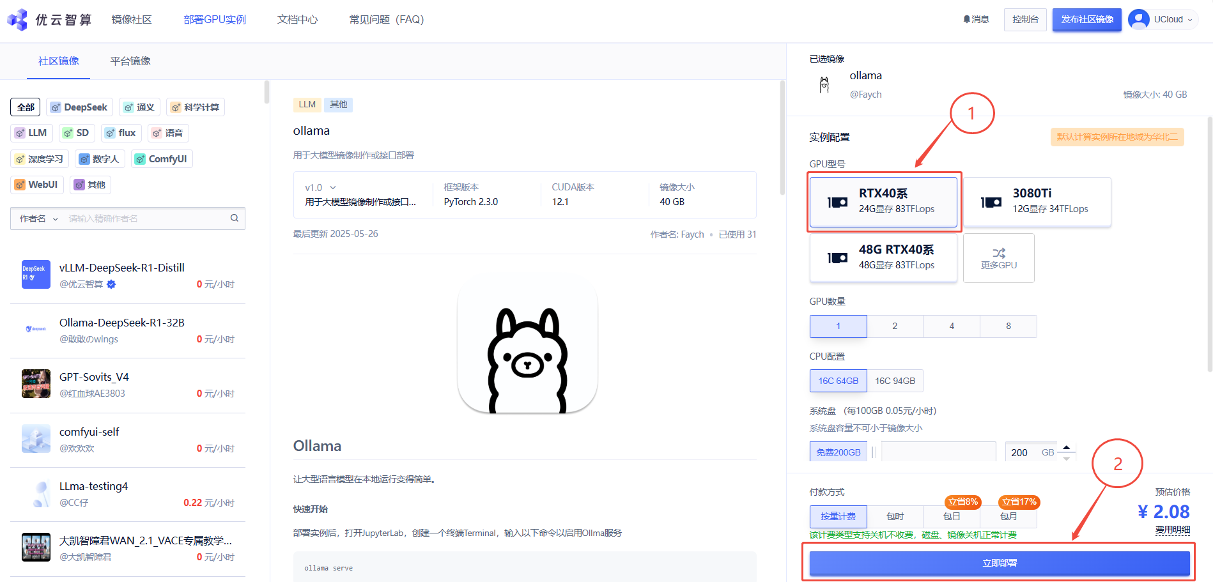Click the 发布社区镜像 button
This screenshot has height=582, width=1213.
1087,19
